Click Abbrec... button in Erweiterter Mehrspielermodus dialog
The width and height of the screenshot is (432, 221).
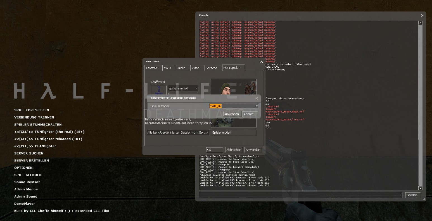tap(250, 114)
